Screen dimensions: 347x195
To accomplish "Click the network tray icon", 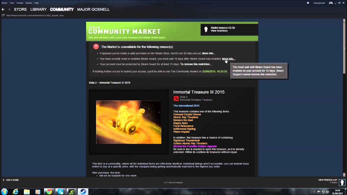I will pos(323,192).
